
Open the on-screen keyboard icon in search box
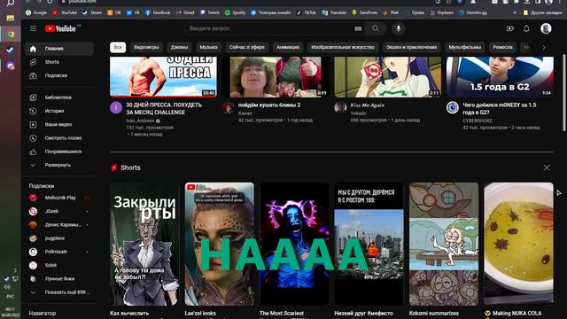(358, 28)
